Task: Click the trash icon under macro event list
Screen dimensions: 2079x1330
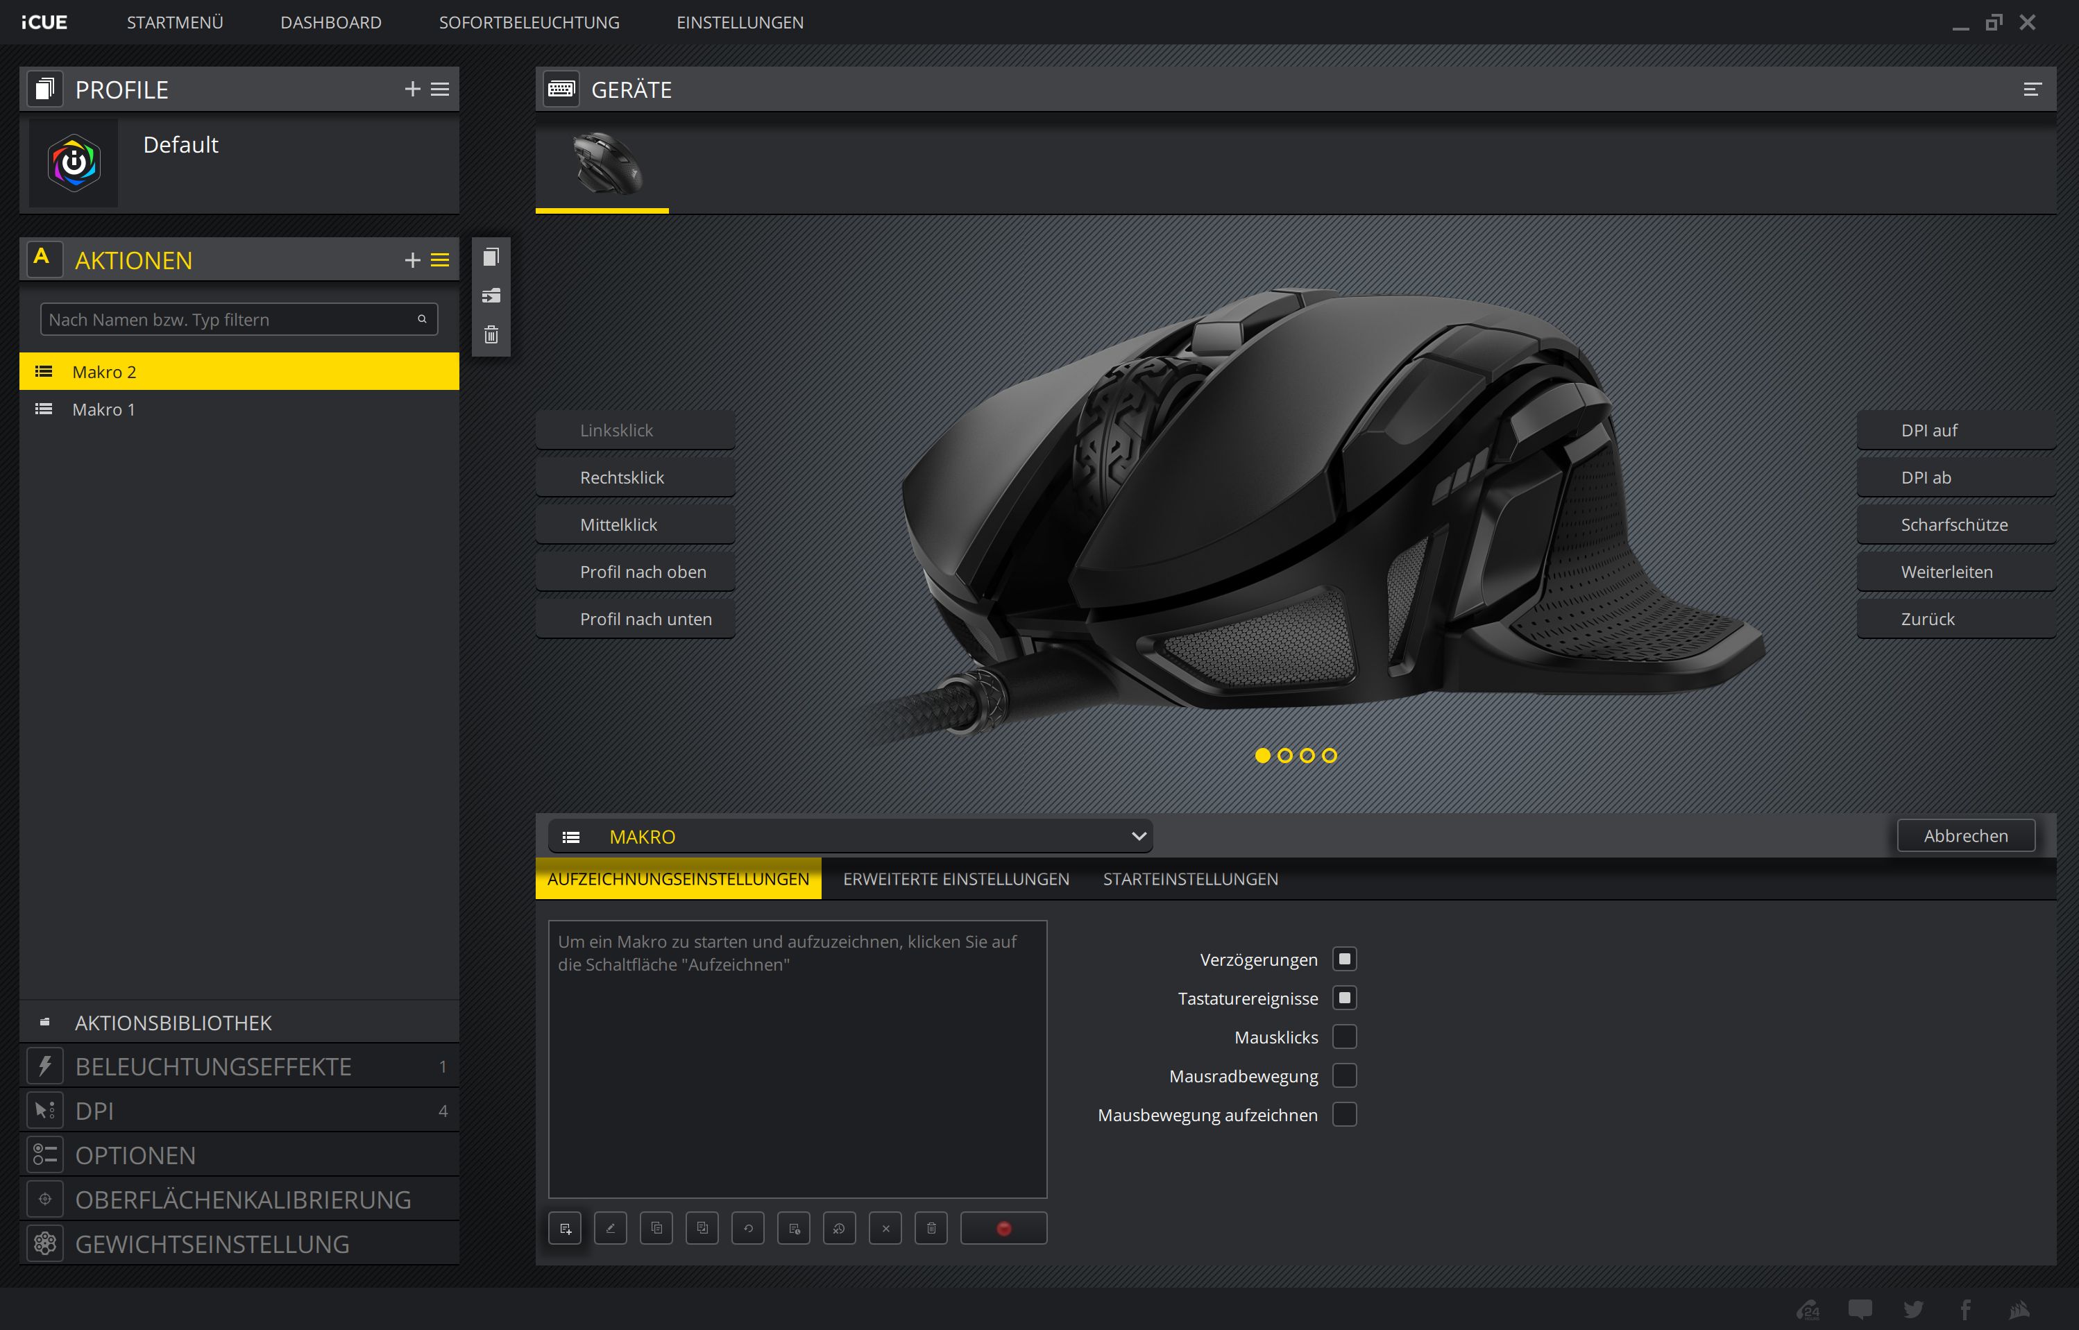Action: 931,1228
